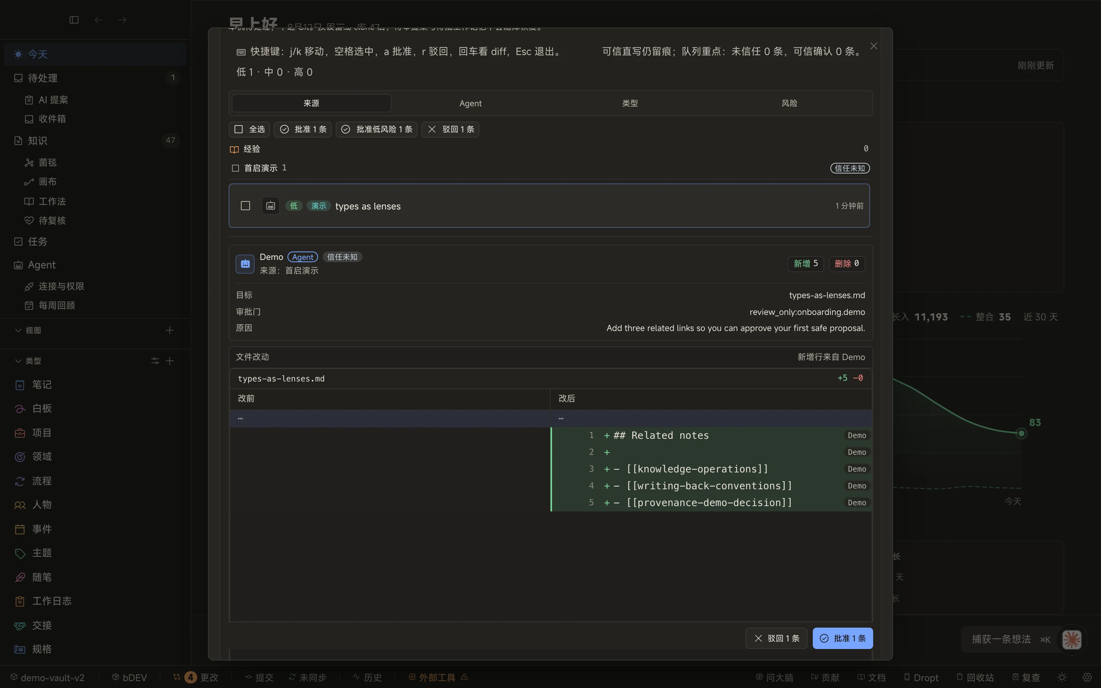Switch to the Agent grouping tab

(x=471, y=103)
